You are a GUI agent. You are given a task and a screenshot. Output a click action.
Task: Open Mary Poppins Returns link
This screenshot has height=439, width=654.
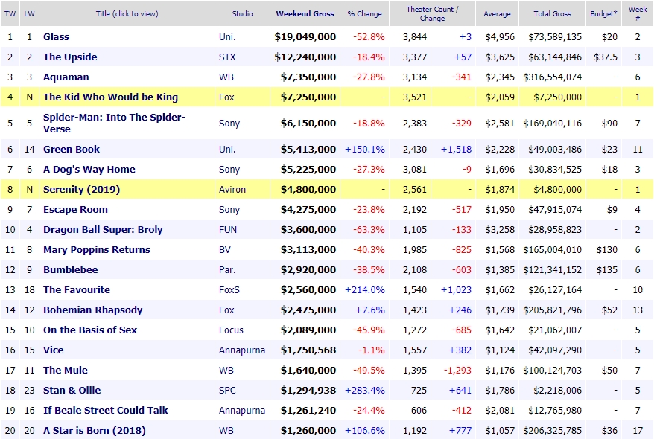(97, 249)
